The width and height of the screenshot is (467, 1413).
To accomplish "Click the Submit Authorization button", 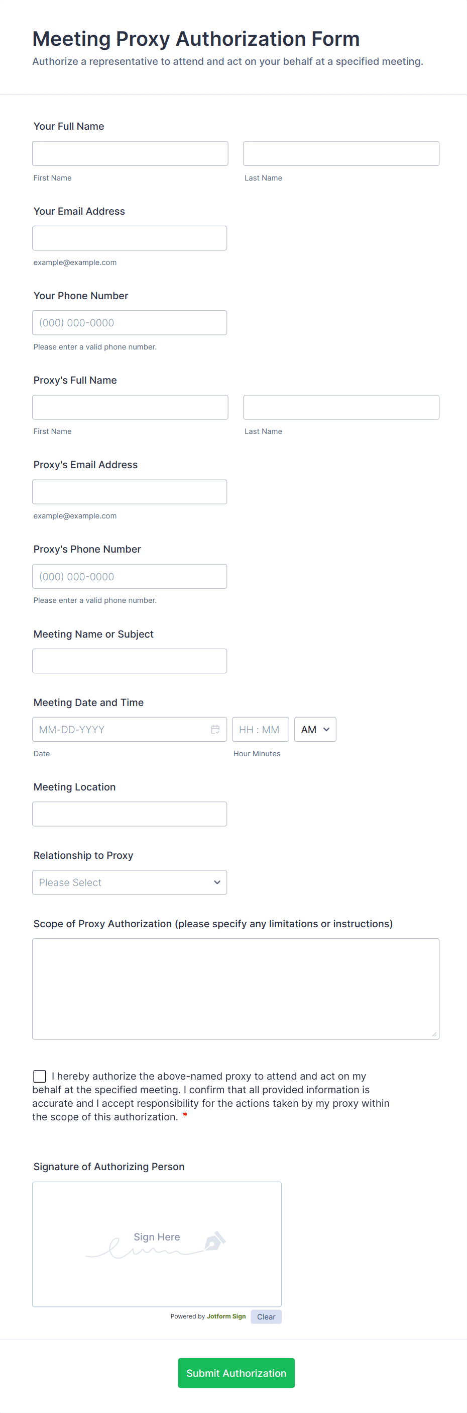I will [x=236, y=1372].
